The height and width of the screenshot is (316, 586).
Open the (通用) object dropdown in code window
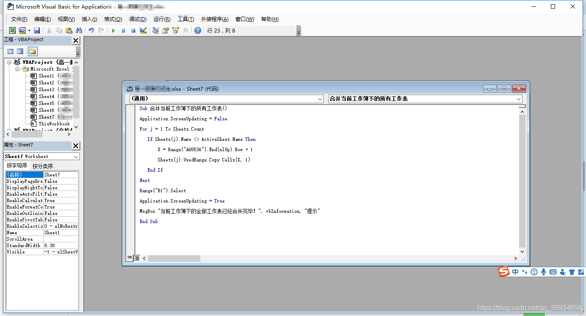(x=320, y=98)
